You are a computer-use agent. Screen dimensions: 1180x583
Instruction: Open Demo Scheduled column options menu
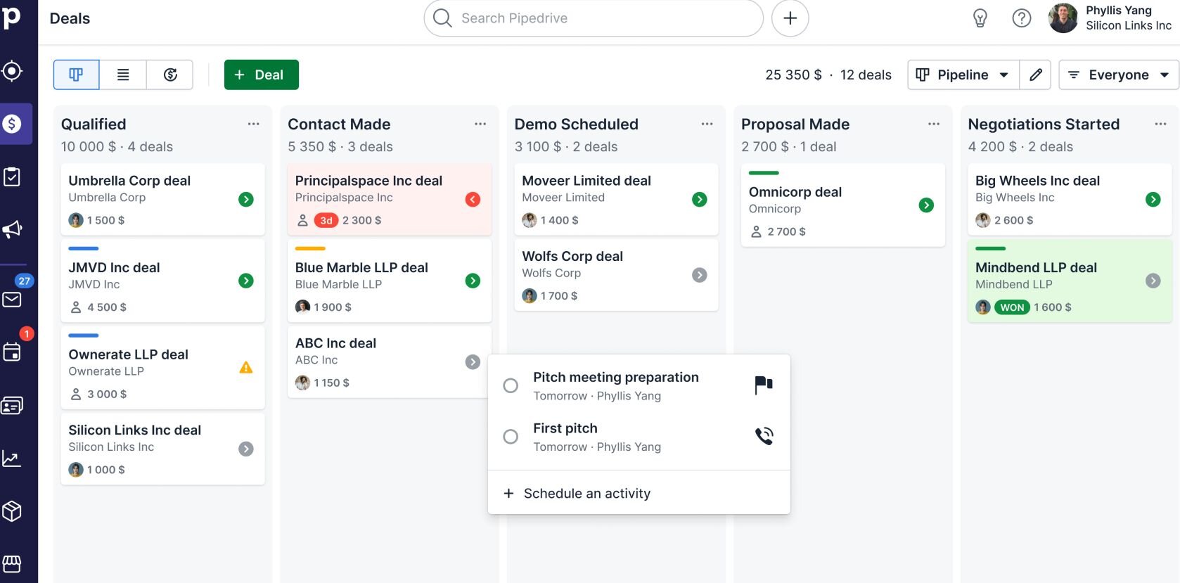coord(707,124)
